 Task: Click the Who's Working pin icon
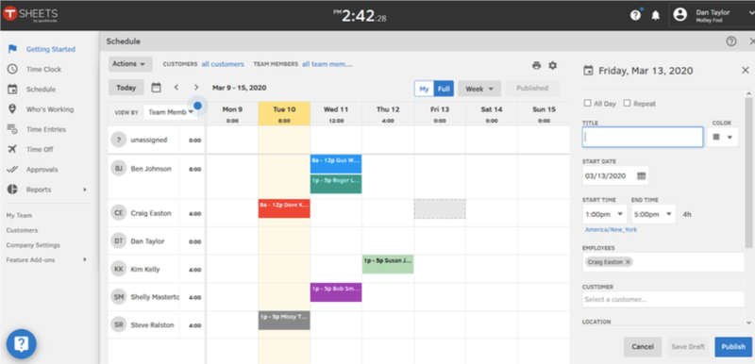pyautogui.click(x=12, y=109)
